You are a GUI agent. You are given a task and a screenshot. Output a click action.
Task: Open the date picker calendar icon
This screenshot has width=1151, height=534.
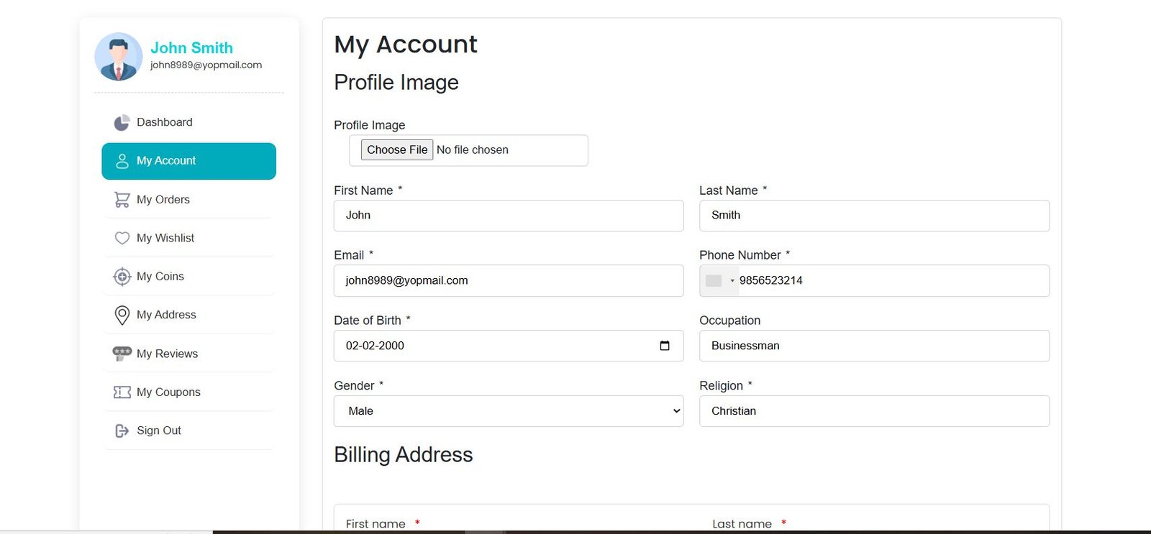[664, 346]
